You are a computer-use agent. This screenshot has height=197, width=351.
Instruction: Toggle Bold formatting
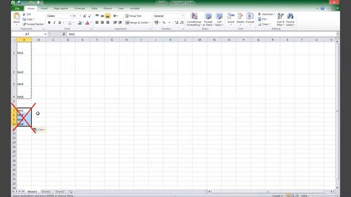coord(49,23)
